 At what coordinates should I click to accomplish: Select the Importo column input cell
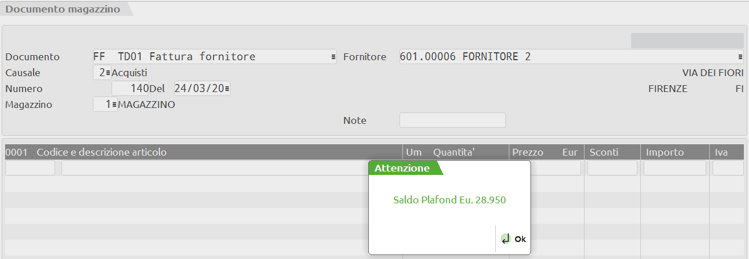tap(674, 168)
